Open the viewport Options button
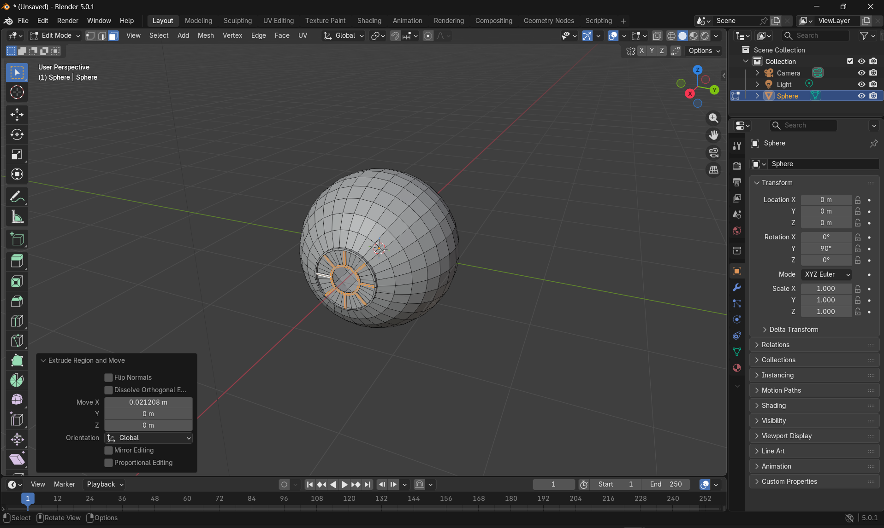Screen dimensions: 884x528 click(704, 51)
